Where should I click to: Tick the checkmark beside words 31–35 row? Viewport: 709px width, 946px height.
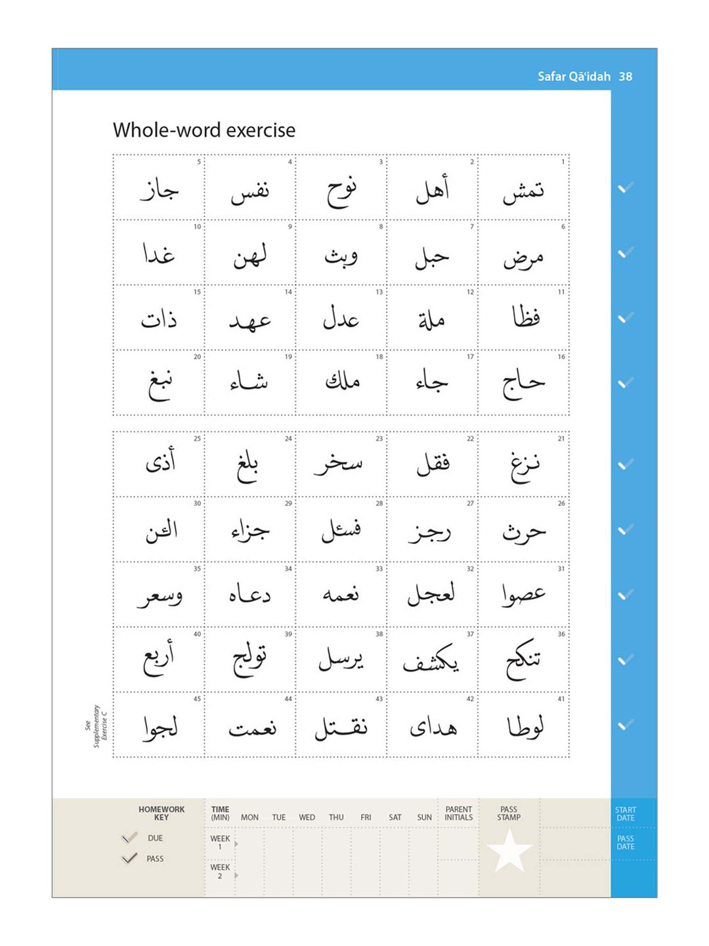[626, 595]
